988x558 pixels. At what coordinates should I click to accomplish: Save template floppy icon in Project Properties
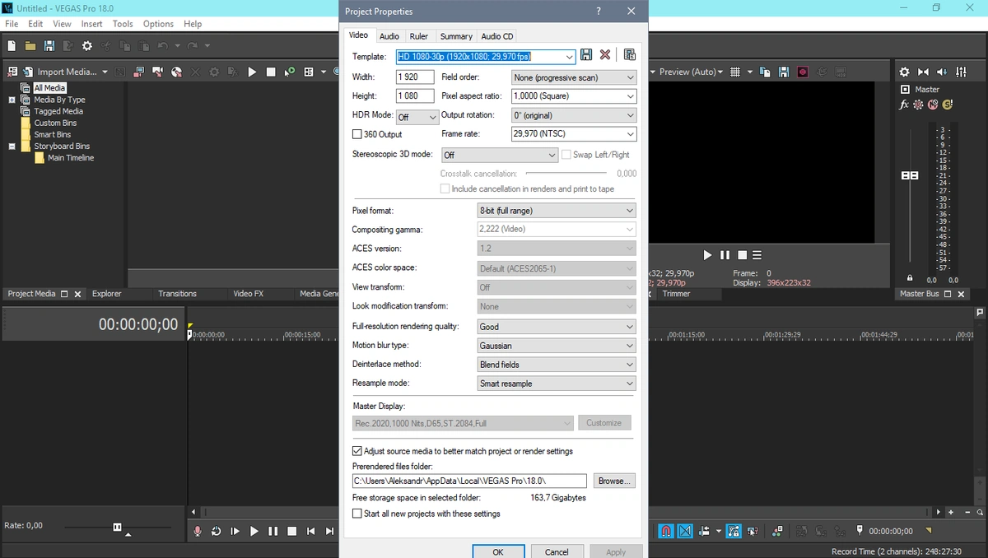click(x=586, y=54)
